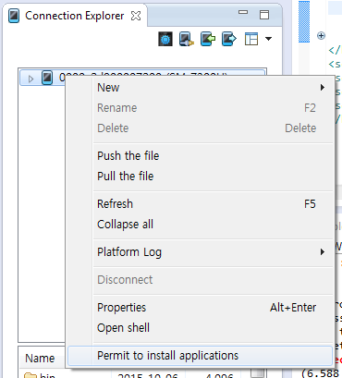Open the view menu dropdown arrow
This screenshot has width=342, height=378.
268,39
